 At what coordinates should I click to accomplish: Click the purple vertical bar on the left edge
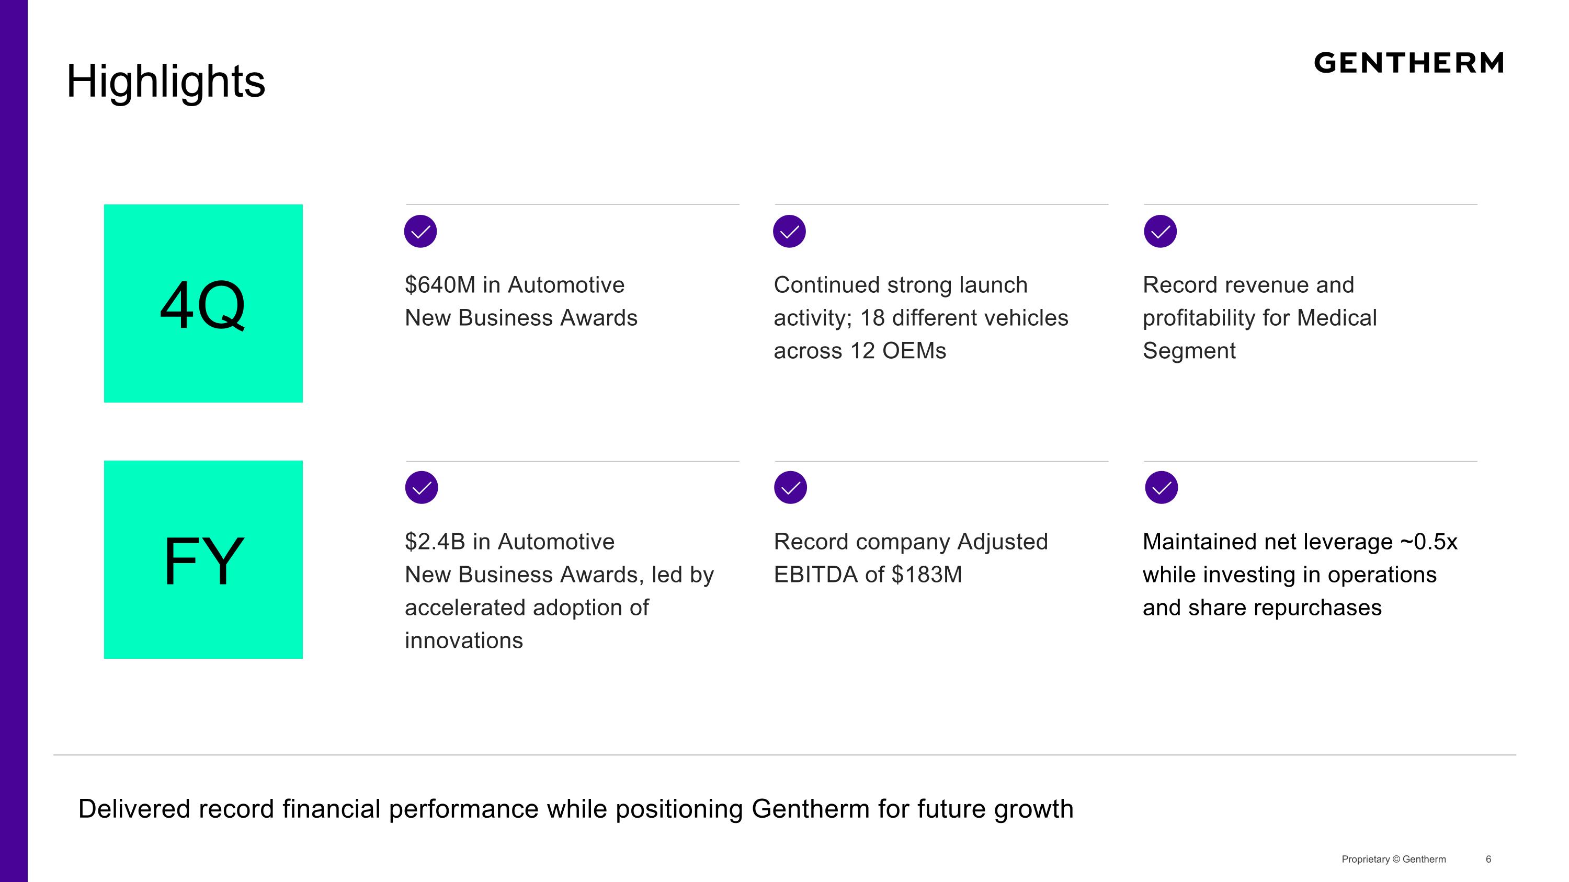pos(14,441)
